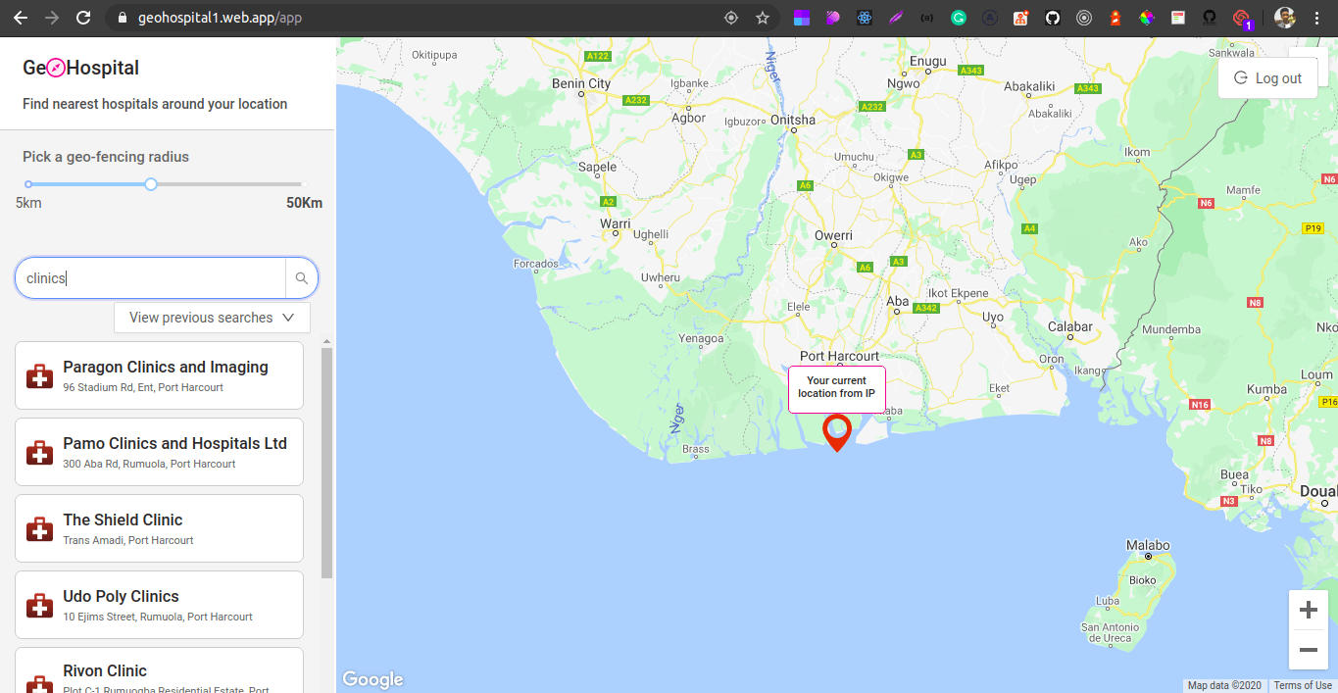Click the medical kit icon for Pamo Clinics
Screen dimensions: 1338x693
coord(40,453)
